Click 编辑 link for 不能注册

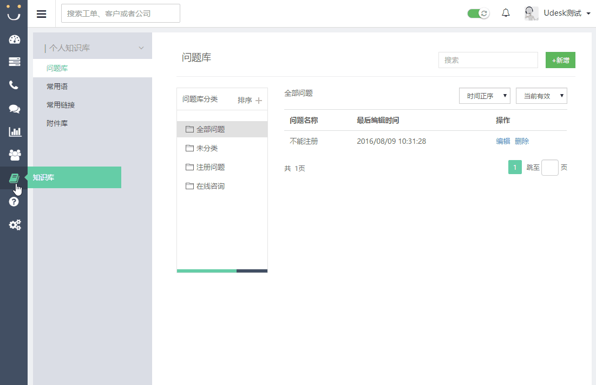click(503, 141)
